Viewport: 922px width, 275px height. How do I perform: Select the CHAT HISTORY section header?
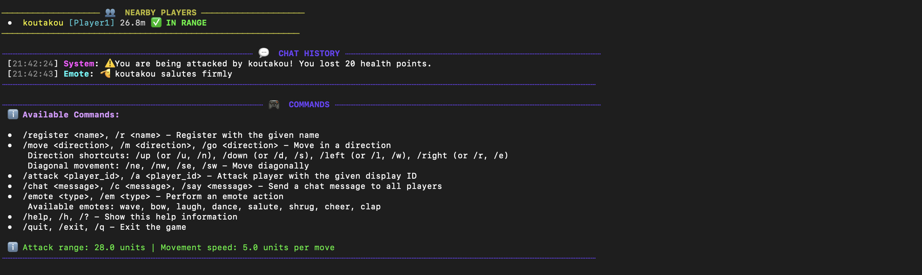(x=309, y=54)
